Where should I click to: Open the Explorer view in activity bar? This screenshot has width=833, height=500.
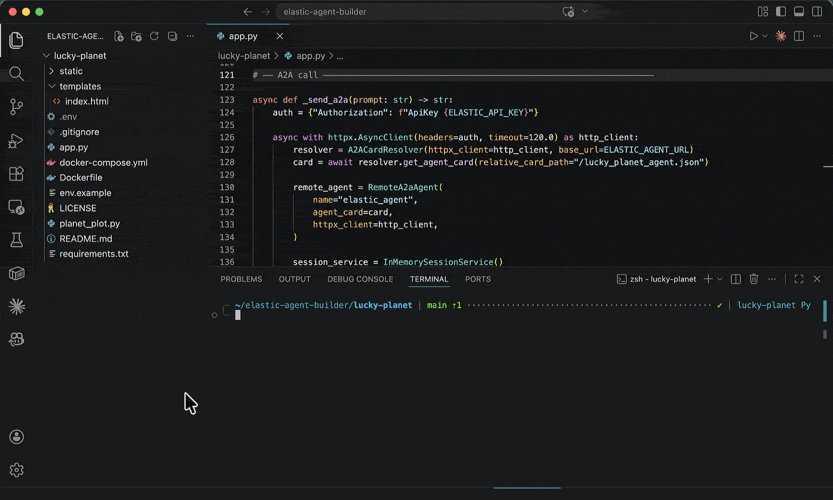point(16,40)
